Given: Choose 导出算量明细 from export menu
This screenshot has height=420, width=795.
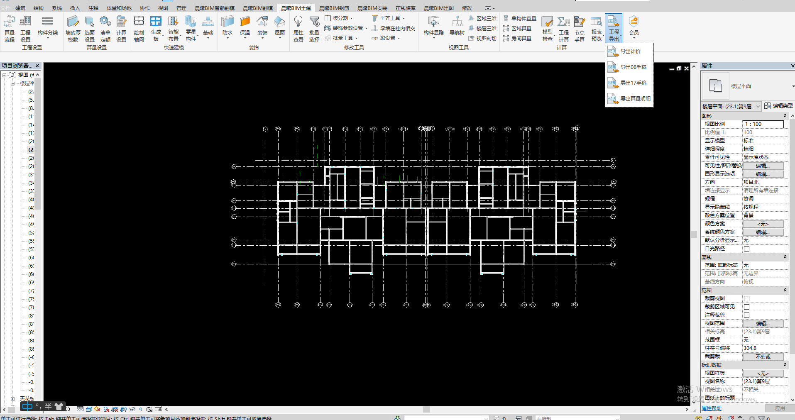Looking at the screenshot, I should 630,99.
